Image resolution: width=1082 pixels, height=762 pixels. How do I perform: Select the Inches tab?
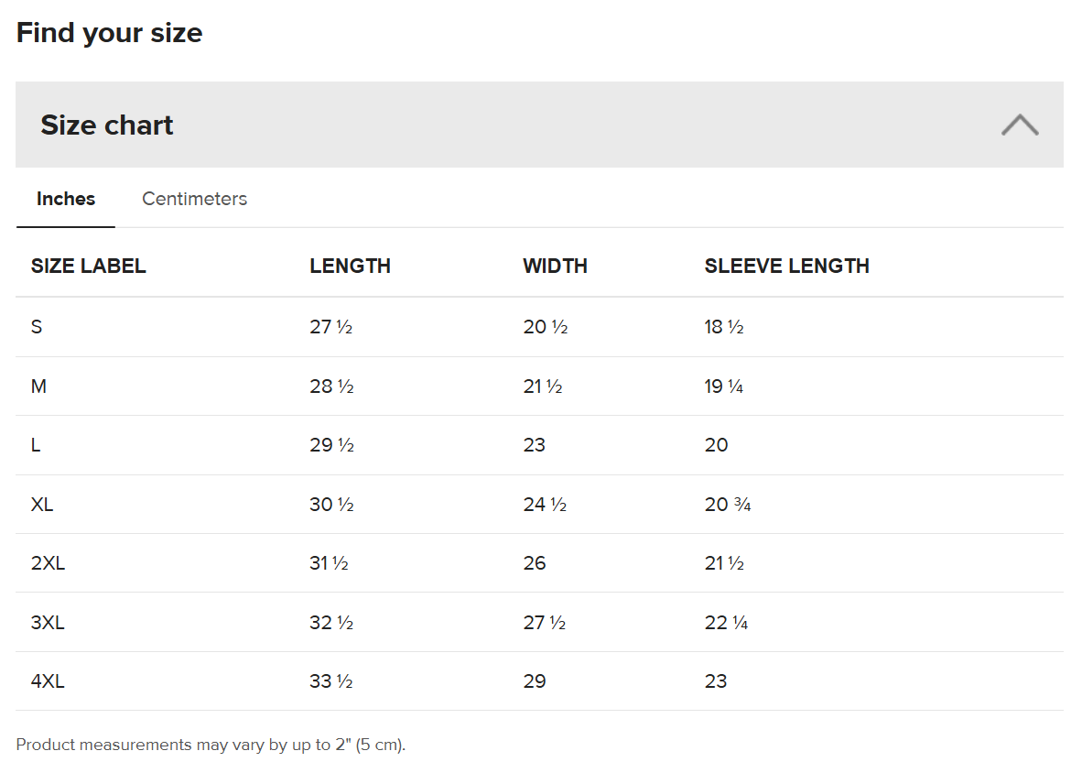[x=66, y=199]
